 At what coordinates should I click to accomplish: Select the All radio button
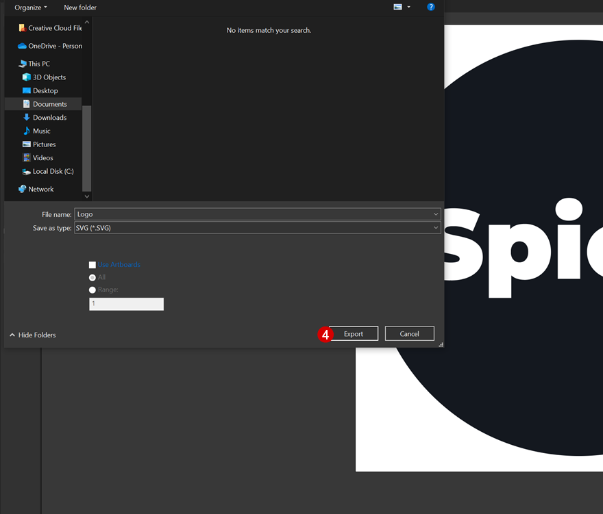(92, 277)
